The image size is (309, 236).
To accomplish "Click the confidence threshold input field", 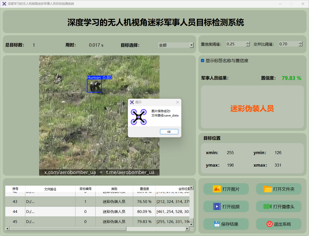I will 236,44.
